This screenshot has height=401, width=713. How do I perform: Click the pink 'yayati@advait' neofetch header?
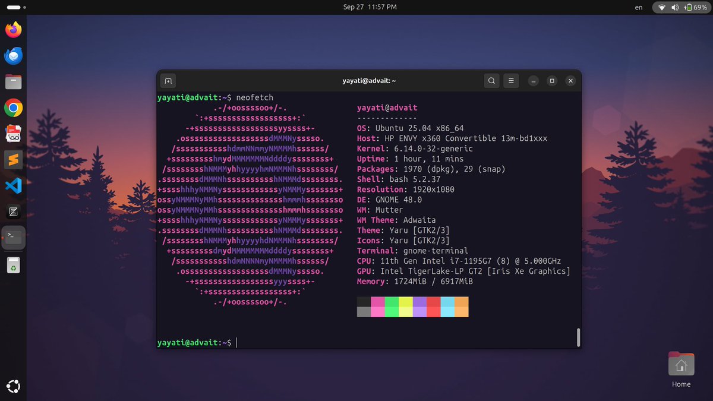[387, 108]
